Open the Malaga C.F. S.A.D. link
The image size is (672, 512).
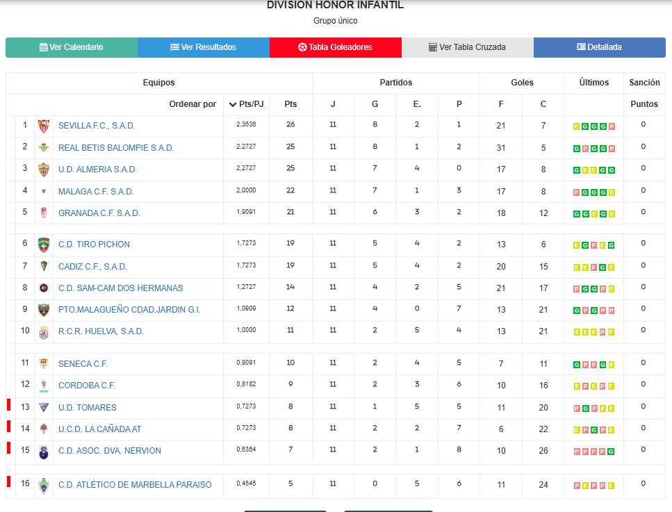tap(96, 192)
